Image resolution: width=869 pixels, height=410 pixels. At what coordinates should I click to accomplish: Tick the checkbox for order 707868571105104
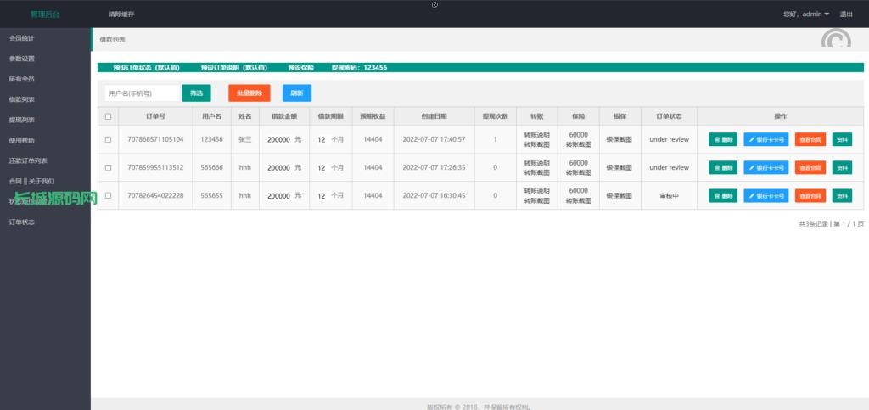(108, 139)
